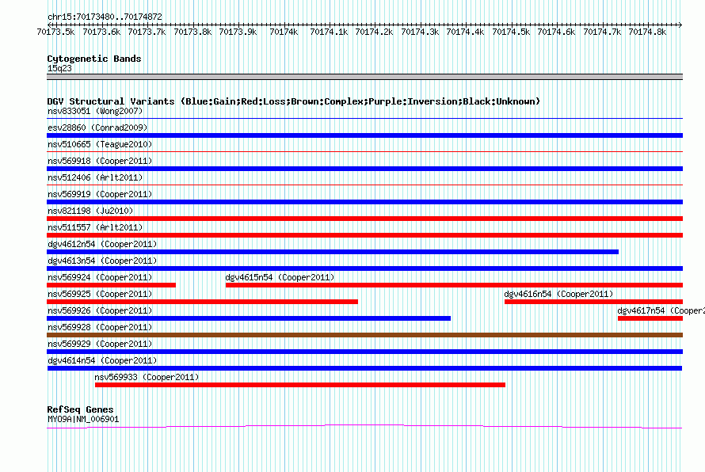The width and height of the screenshot is (705, 472).
Task: Click the red bar under nsv569933
Action: pos(300,385)
